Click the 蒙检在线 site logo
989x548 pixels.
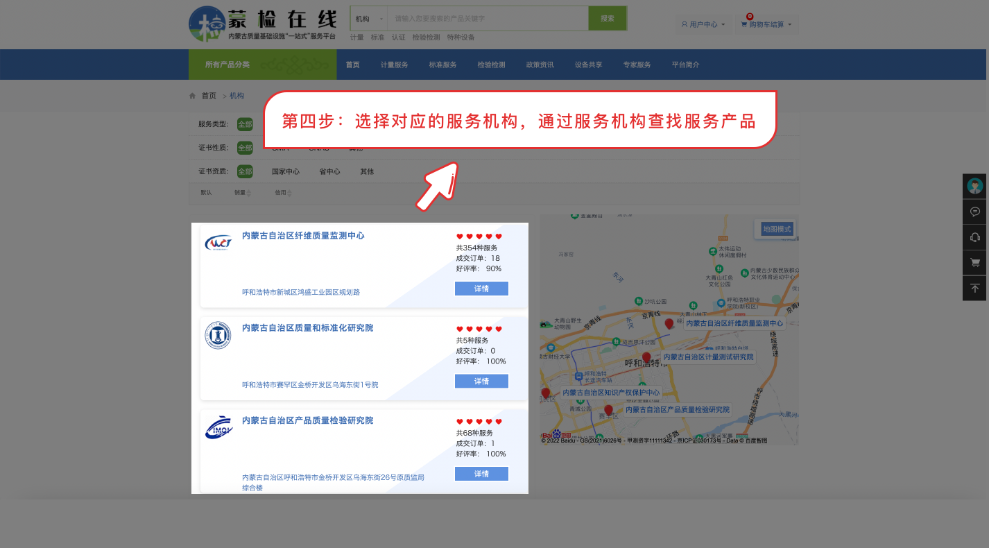263,24
